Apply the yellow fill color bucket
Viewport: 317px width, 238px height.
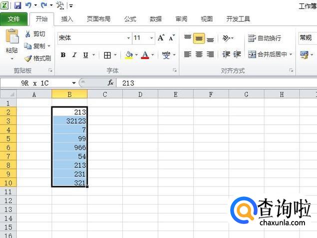(129, 55)
